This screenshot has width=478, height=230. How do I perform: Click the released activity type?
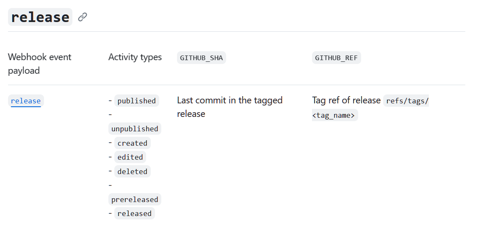[134, 213]
